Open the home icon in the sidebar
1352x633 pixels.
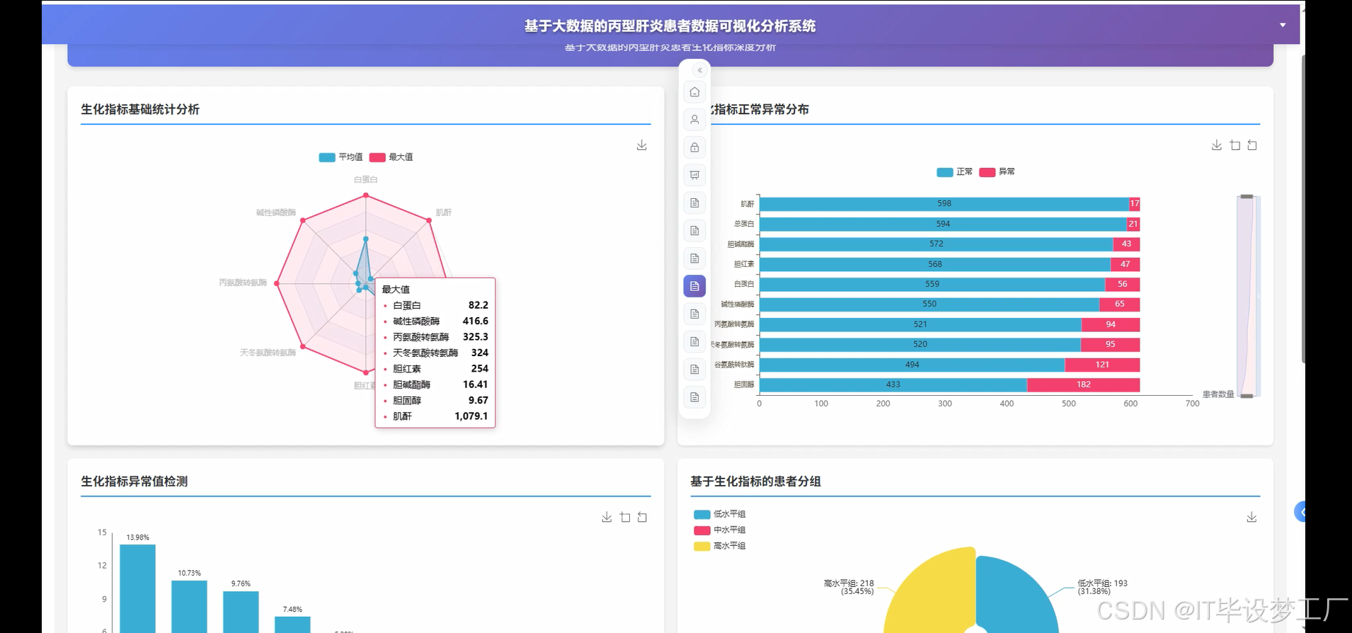694,92
